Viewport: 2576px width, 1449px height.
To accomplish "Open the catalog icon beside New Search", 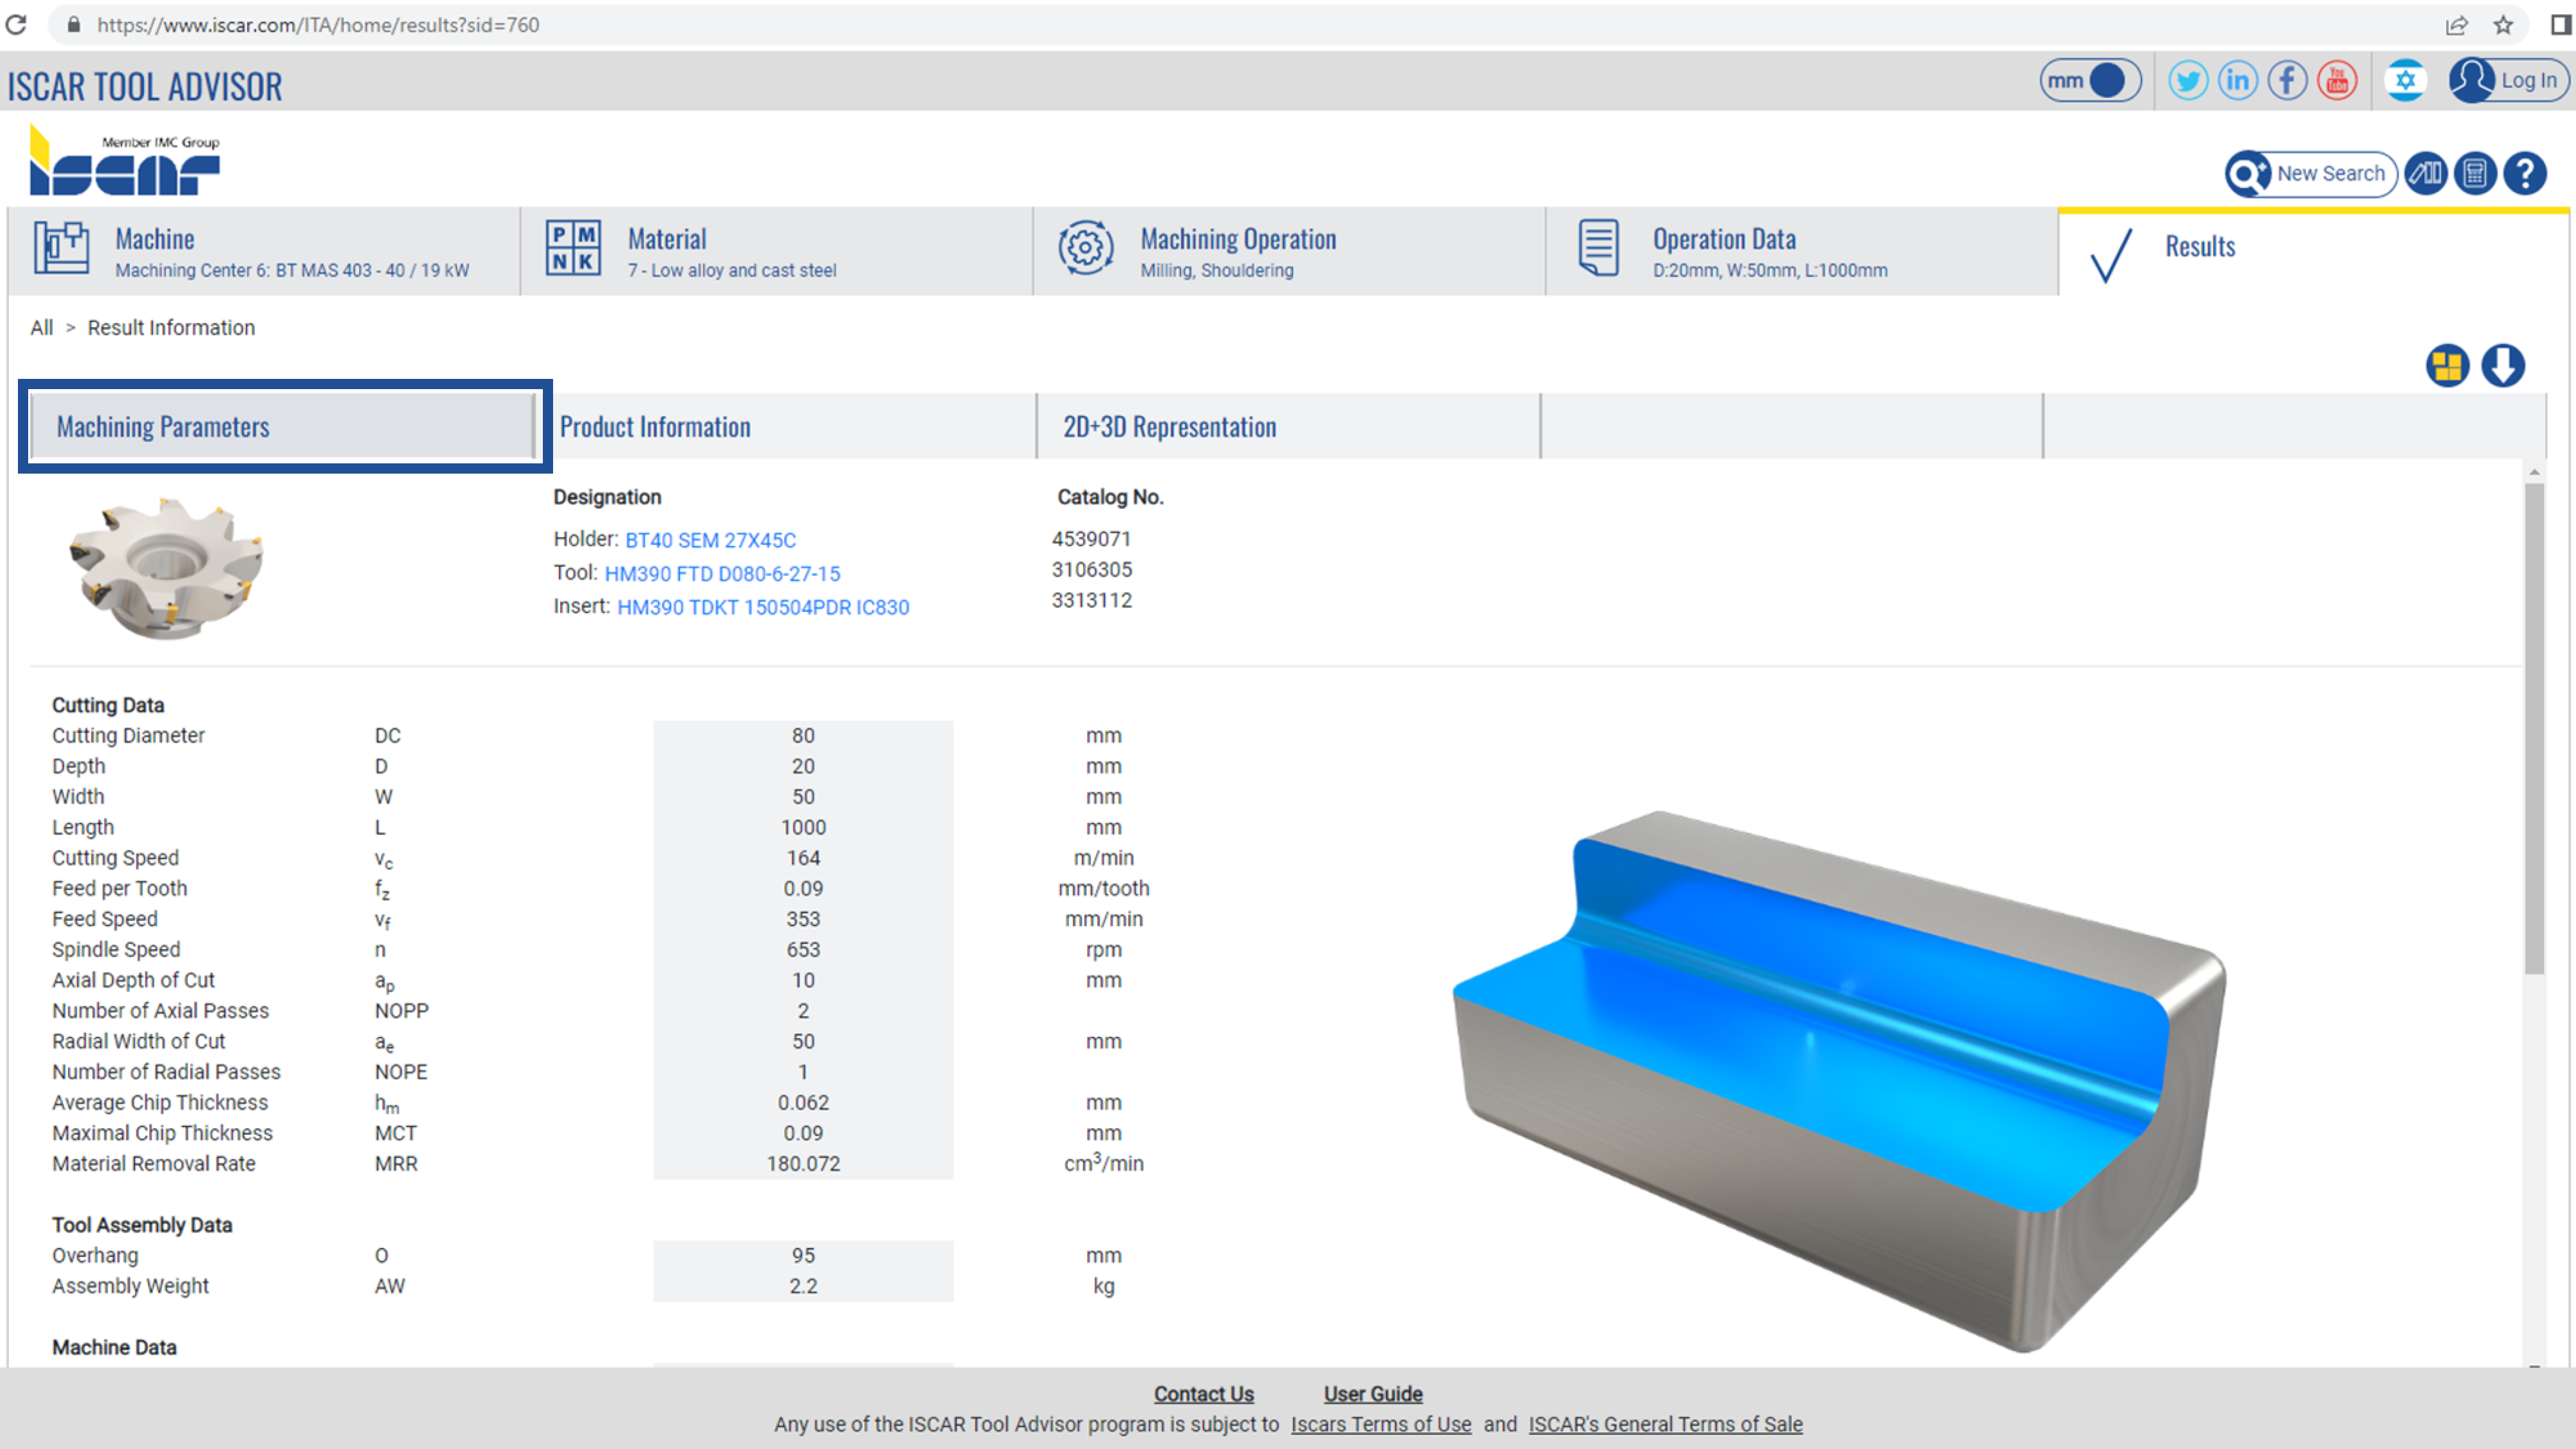I will click(2426, 174).
